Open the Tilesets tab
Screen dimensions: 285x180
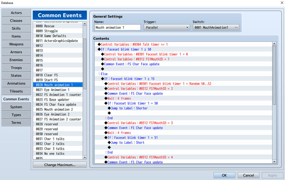coord(16,91)
